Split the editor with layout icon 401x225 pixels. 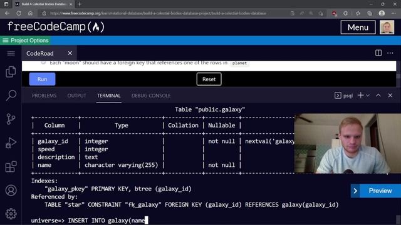tap(378, 52)
